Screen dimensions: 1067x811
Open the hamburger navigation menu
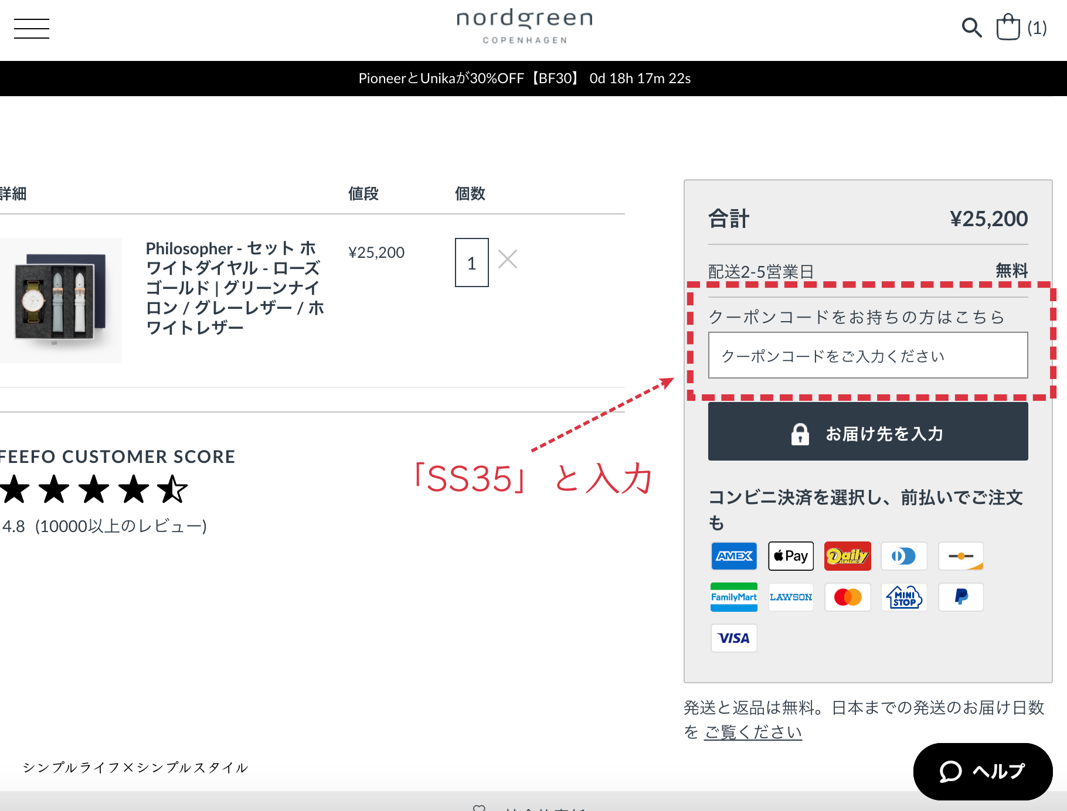click(32, 28)
